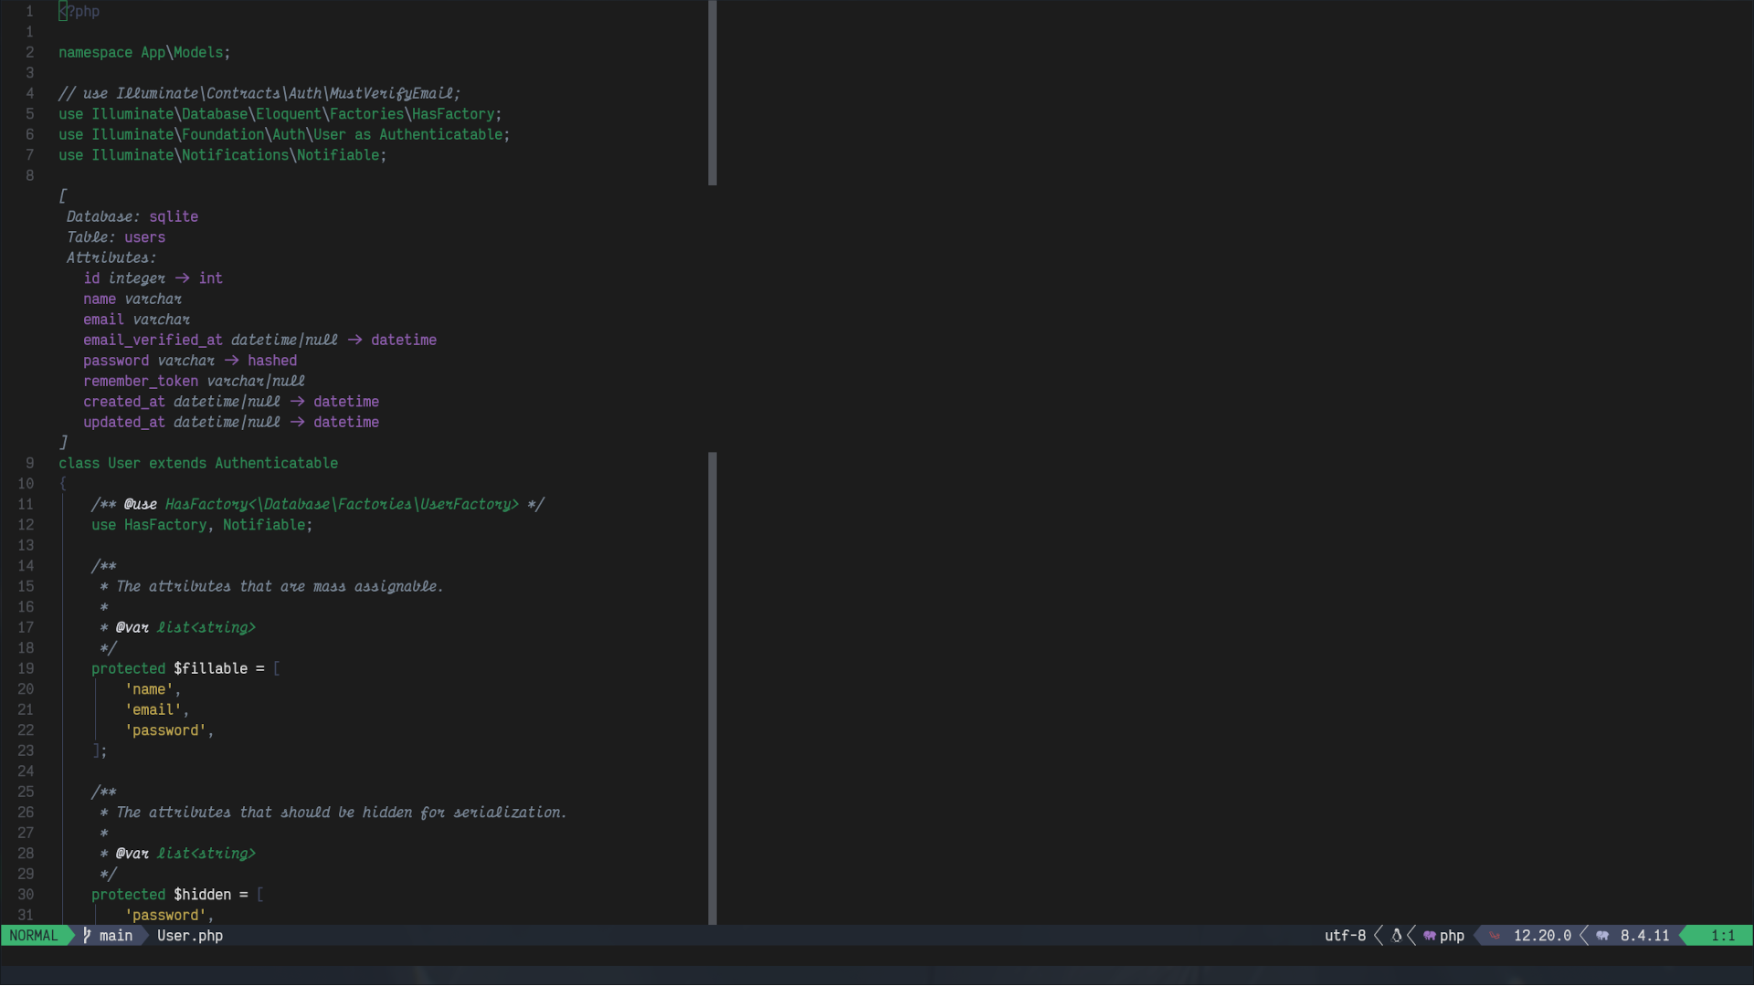Click the purple elephant icon beside php
1754x986 pixels.
(1429, 936)
